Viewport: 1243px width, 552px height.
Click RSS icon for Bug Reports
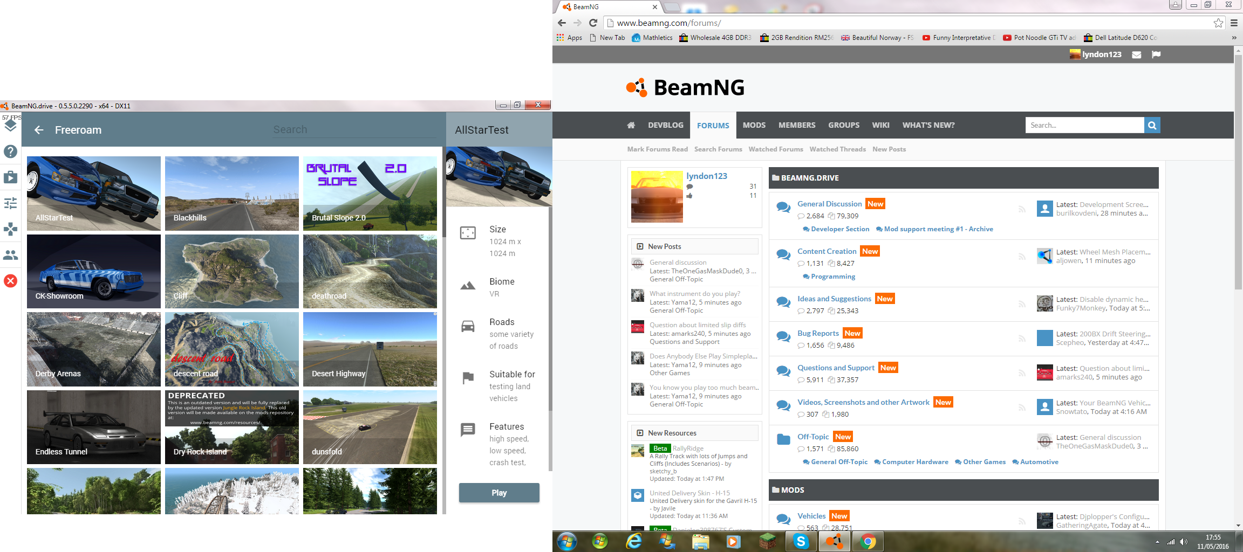1022,339
